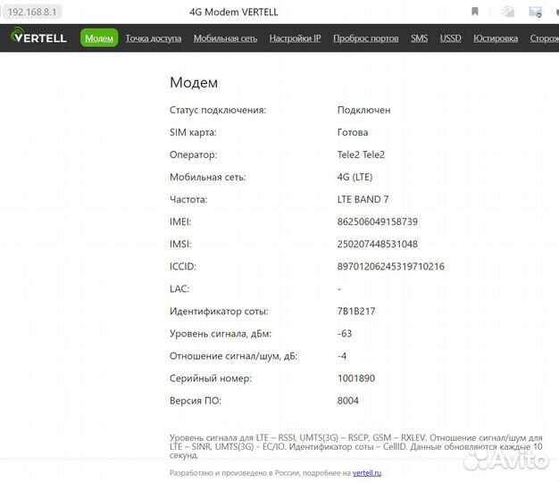This screenshot has height=482, width=559.
Task: Click the SIM карта value Готова
Action: point(353,132)
